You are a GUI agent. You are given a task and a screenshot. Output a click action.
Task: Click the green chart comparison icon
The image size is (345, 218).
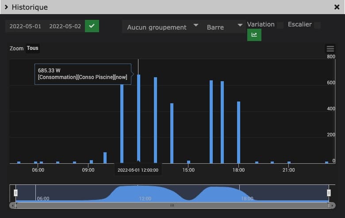point(254,35)
